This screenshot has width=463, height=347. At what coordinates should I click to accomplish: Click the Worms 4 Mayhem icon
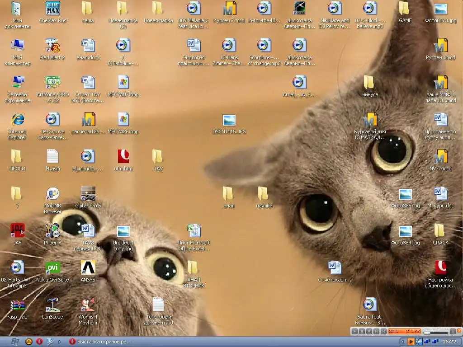tap(88, 305)
